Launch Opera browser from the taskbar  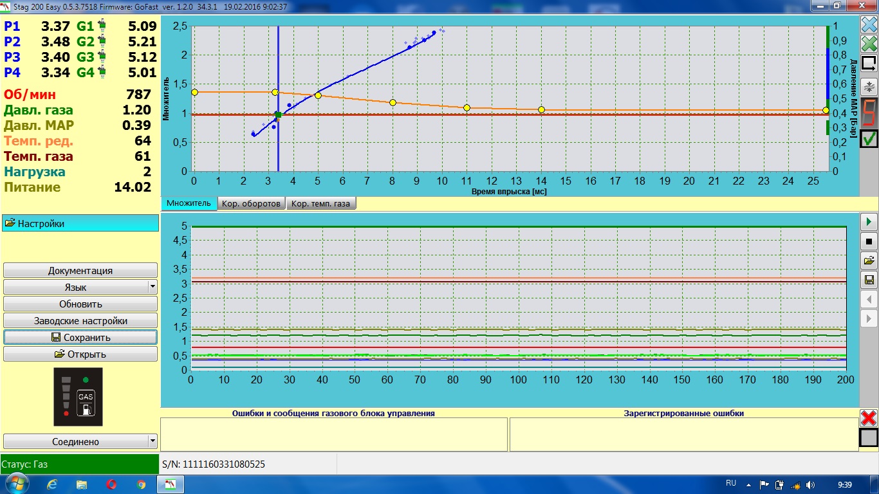[x=111, y=484]
